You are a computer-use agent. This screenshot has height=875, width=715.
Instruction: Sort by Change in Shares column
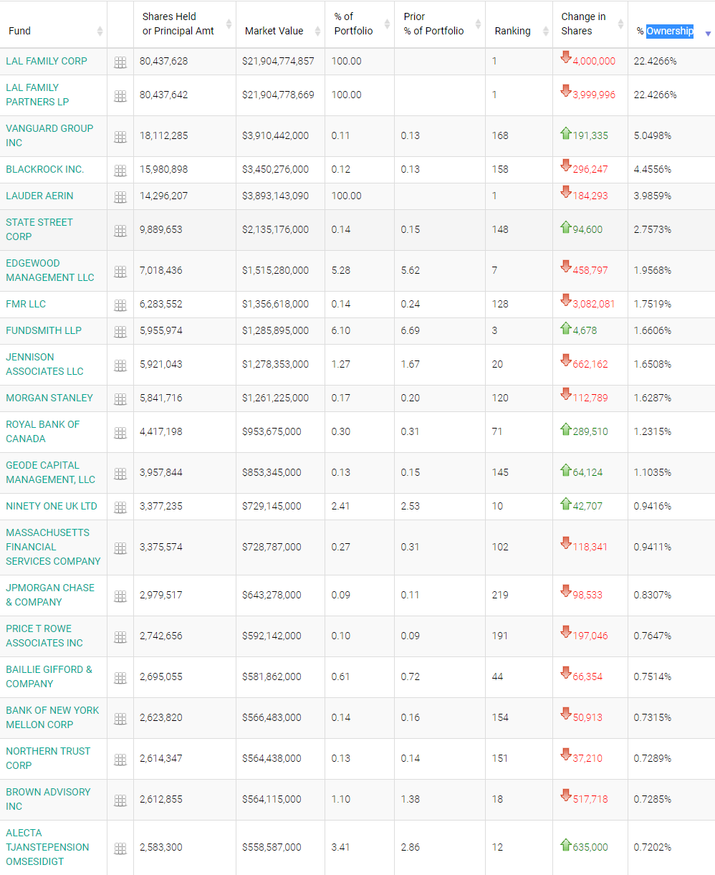pyautogui.click(x=590, y=24)
